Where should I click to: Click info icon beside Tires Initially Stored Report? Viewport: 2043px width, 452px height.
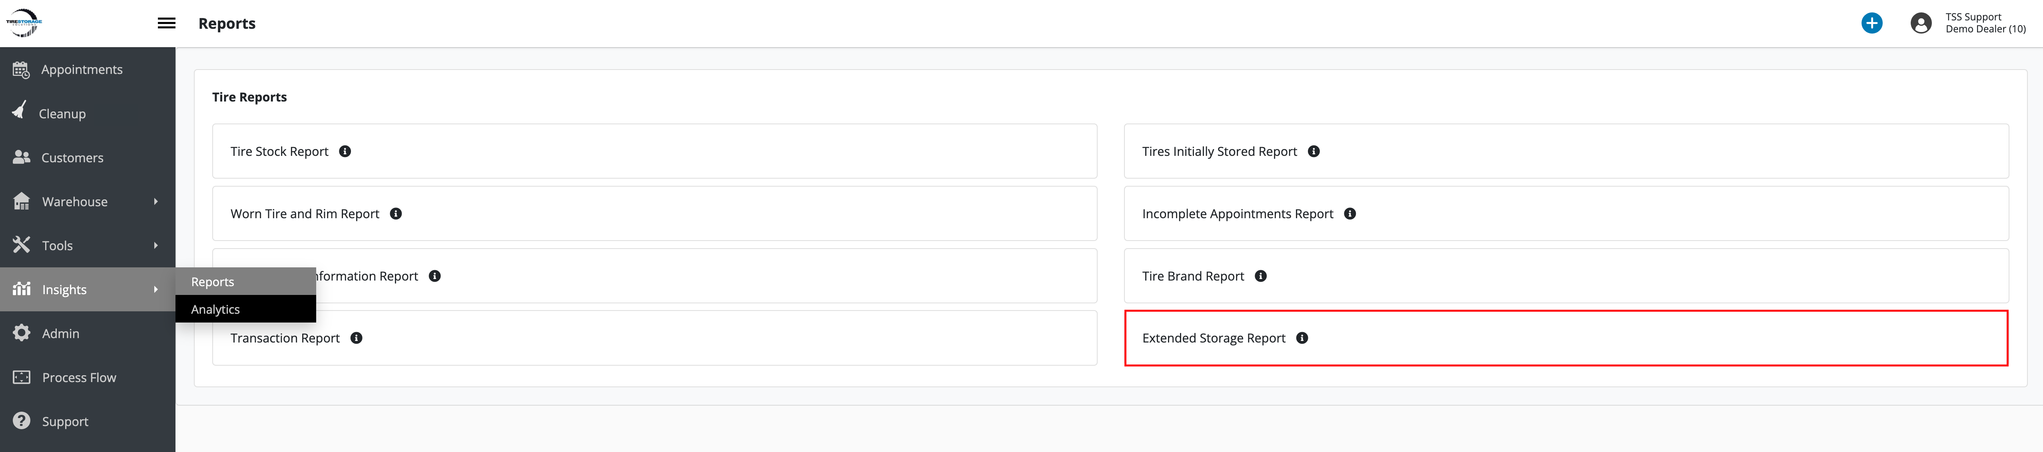[1314, 151]
